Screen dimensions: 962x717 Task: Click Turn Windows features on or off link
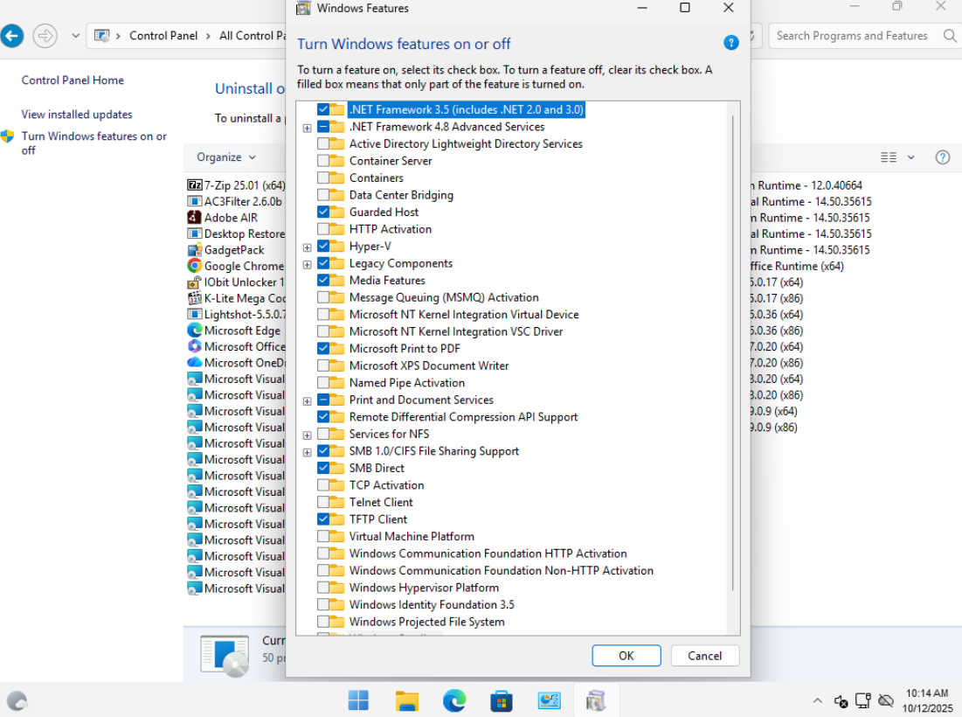click(93, 143)
